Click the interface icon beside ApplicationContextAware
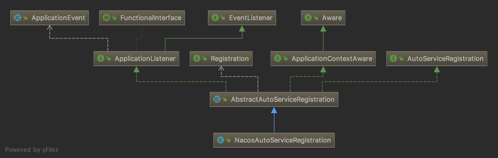 (278, 59)
